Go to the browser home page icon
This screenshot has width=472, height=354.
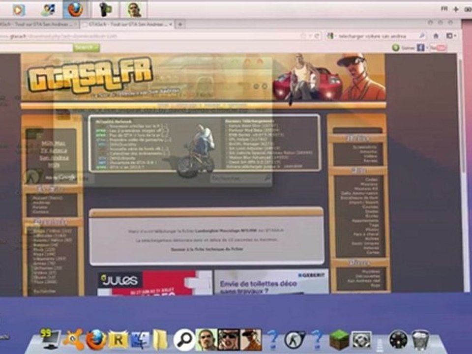coord(436,36)
